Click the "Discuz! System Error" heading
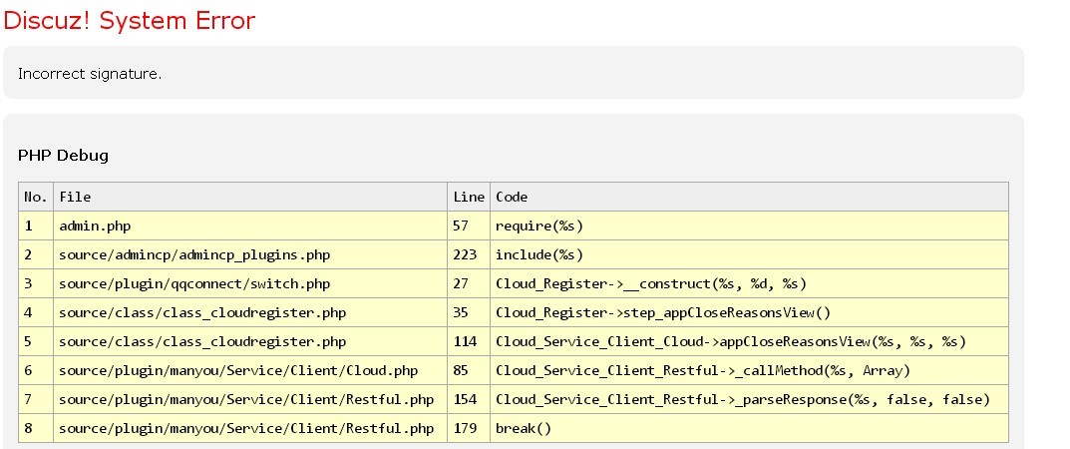1070x449 pixels. [130, 21]
